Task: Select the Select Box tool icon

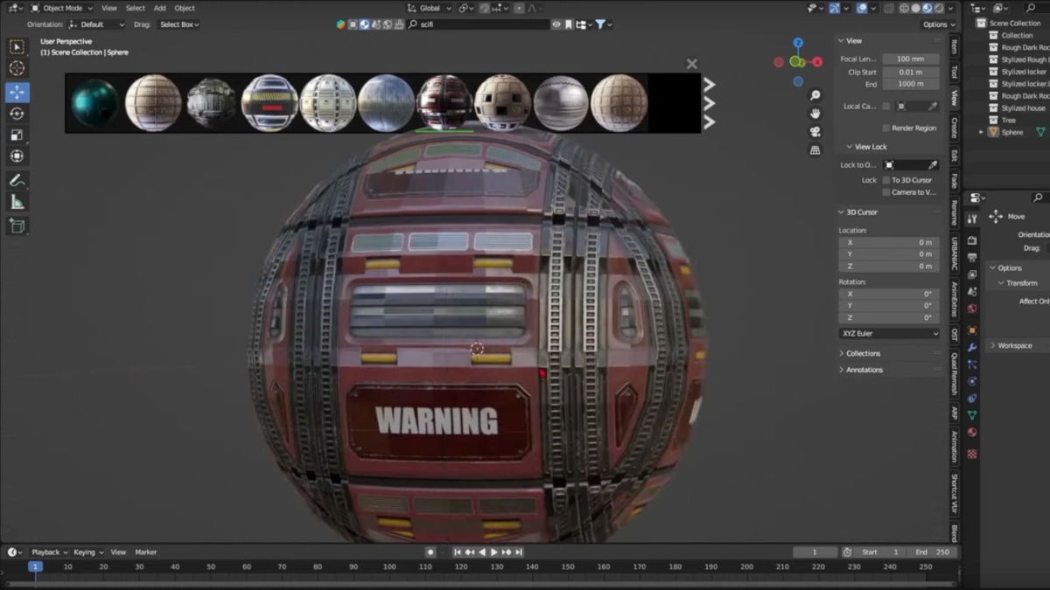Action: tap(17, 47)
